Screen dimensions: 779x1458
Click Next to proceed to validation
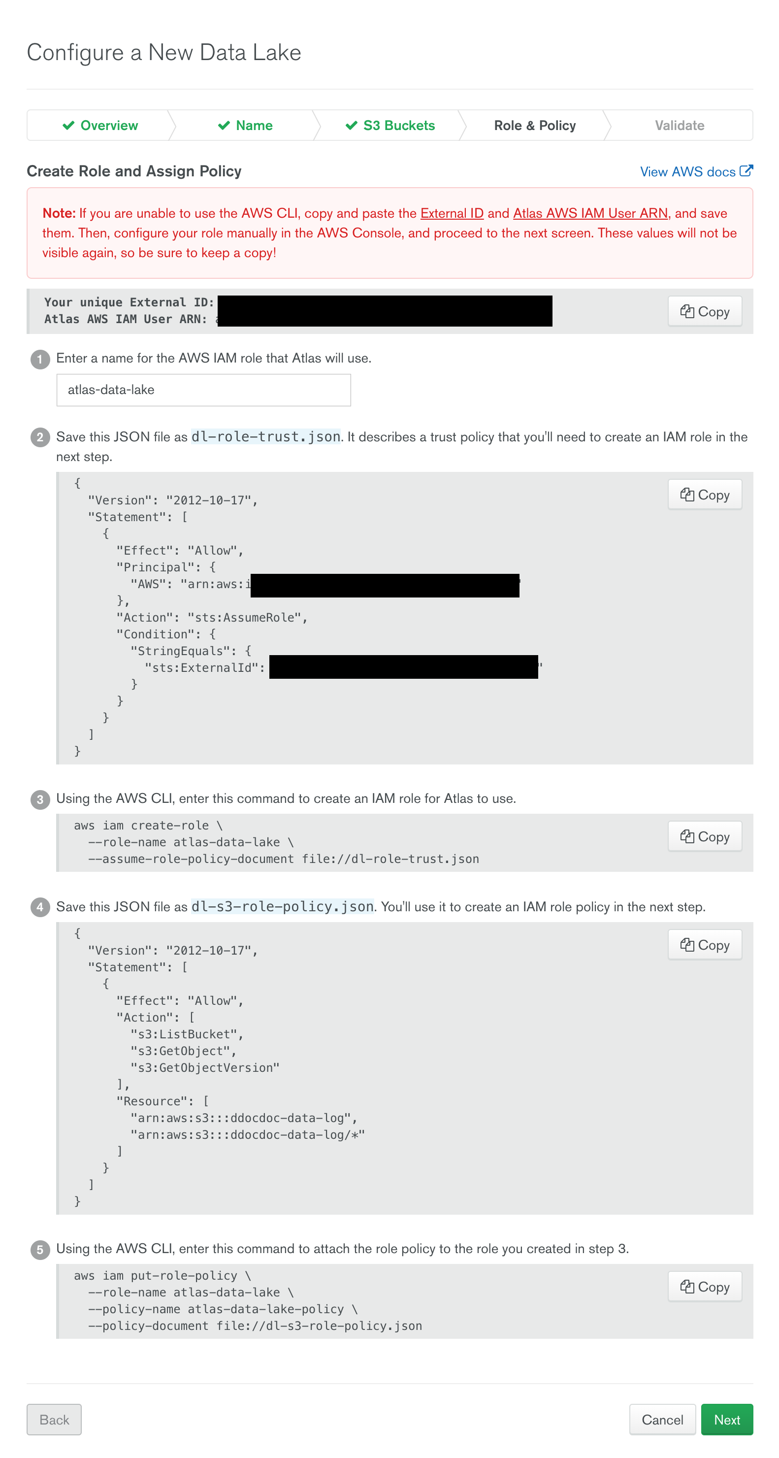click(726, 1420)
